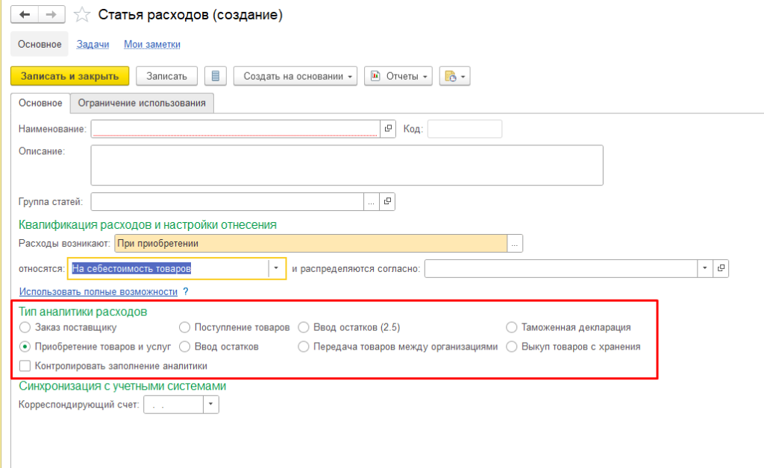The height and width of the screenshot is (468, 764).
Task: Click the document list icon button in toolbar
Action: click(216, 76)
